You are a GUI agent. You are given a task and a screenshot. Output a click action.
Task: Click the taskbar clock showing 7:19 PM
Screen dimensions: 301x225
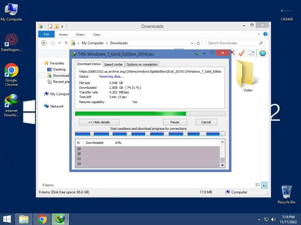(x=288, y=219)
